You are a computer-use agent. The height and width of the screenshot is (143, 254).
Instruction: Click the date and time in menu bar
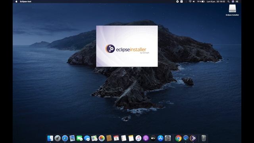point(216,2)
